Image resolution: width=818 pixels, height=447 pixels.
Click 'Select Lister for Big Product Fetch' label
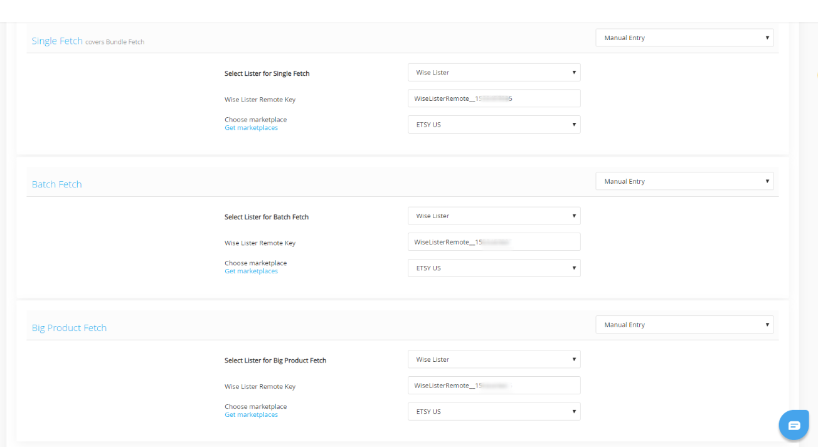pyautogui.click(x=275, y=360)
